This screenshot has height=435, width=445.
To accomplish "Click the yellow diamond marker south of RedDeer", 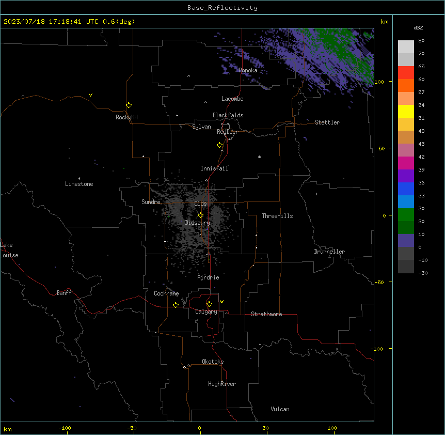I will [220, 145].
